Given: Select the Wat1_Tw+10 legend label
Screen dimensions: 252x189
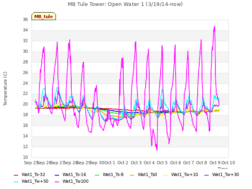Looking at the screenshot, I should [x=185, y=174].
